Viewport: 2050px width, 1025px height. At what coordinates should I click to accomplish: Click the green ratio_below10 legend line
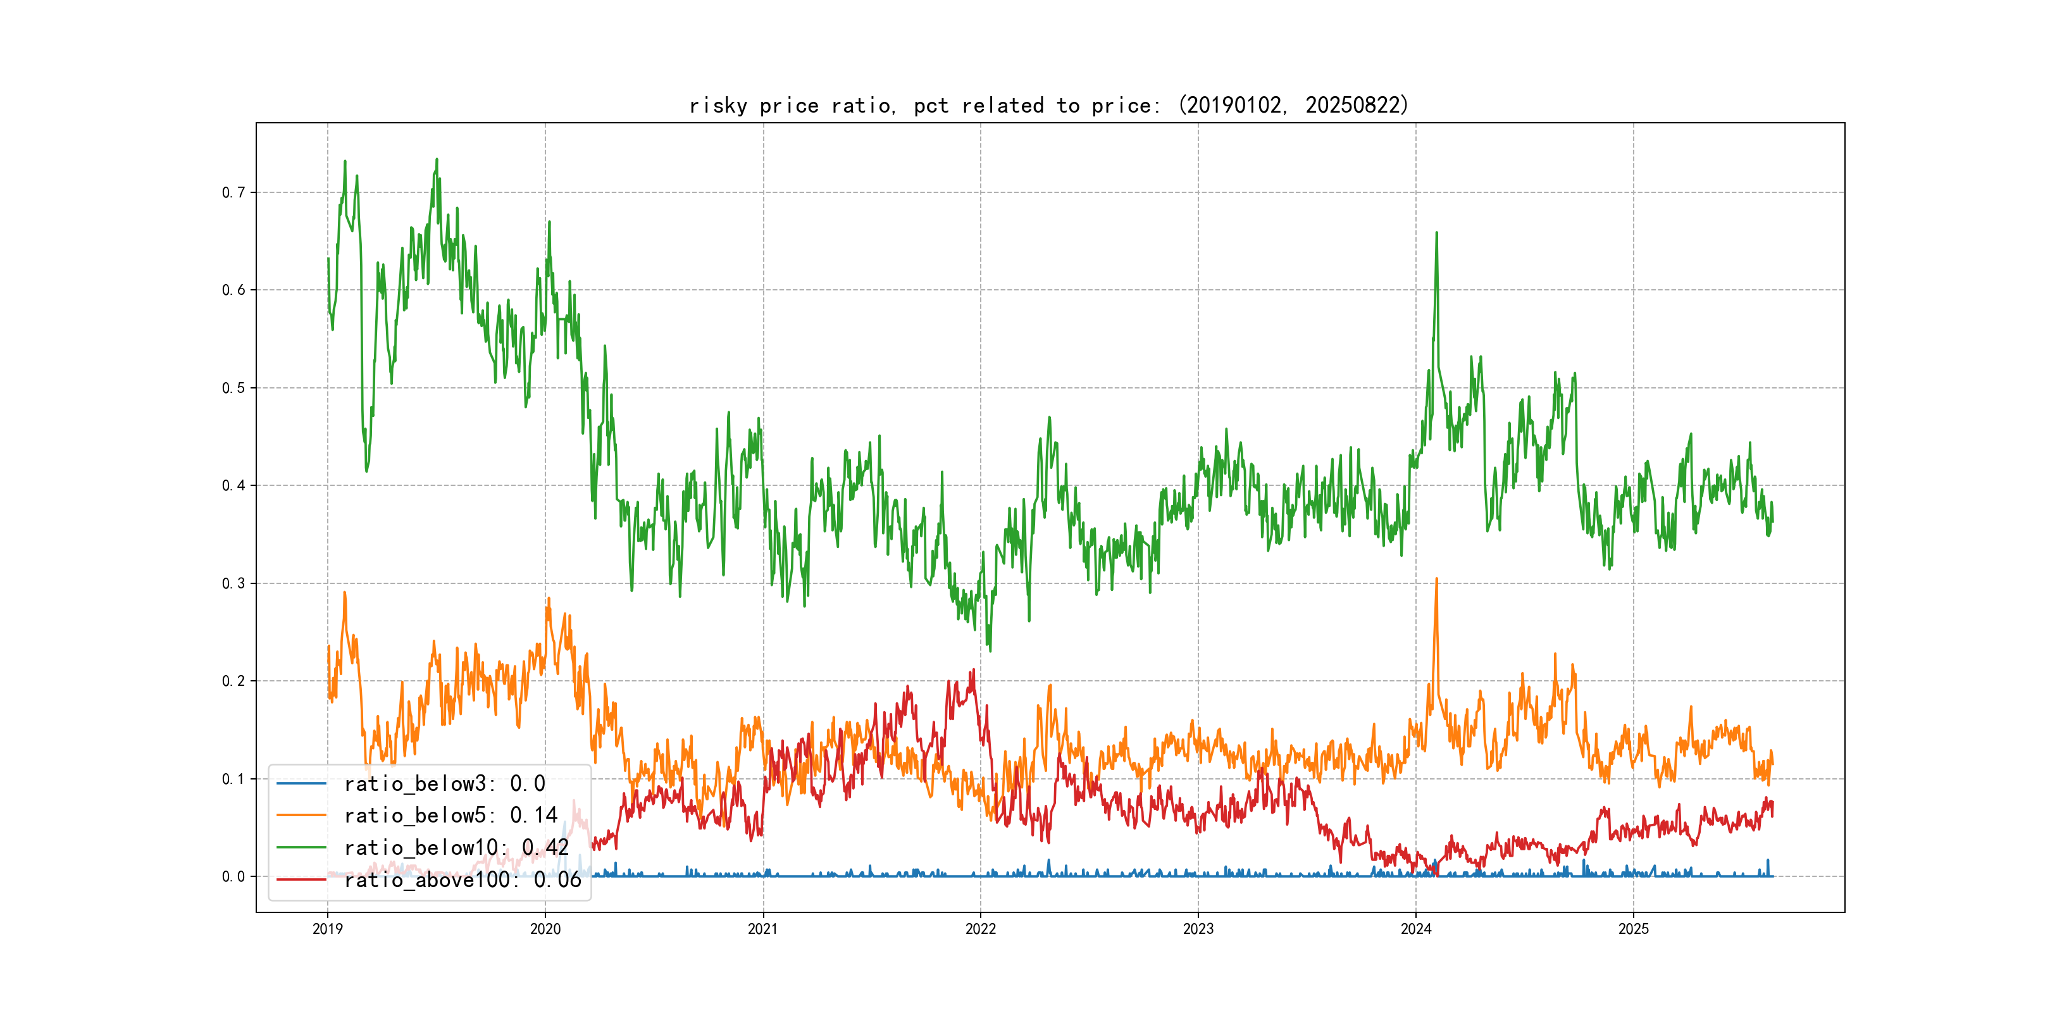pos(301,848)
